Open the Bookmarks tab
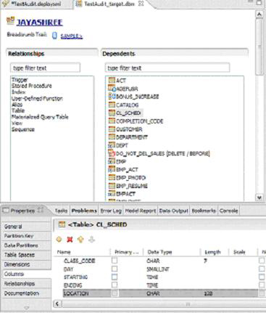266x313 pixels. click(x=204, y=211)
